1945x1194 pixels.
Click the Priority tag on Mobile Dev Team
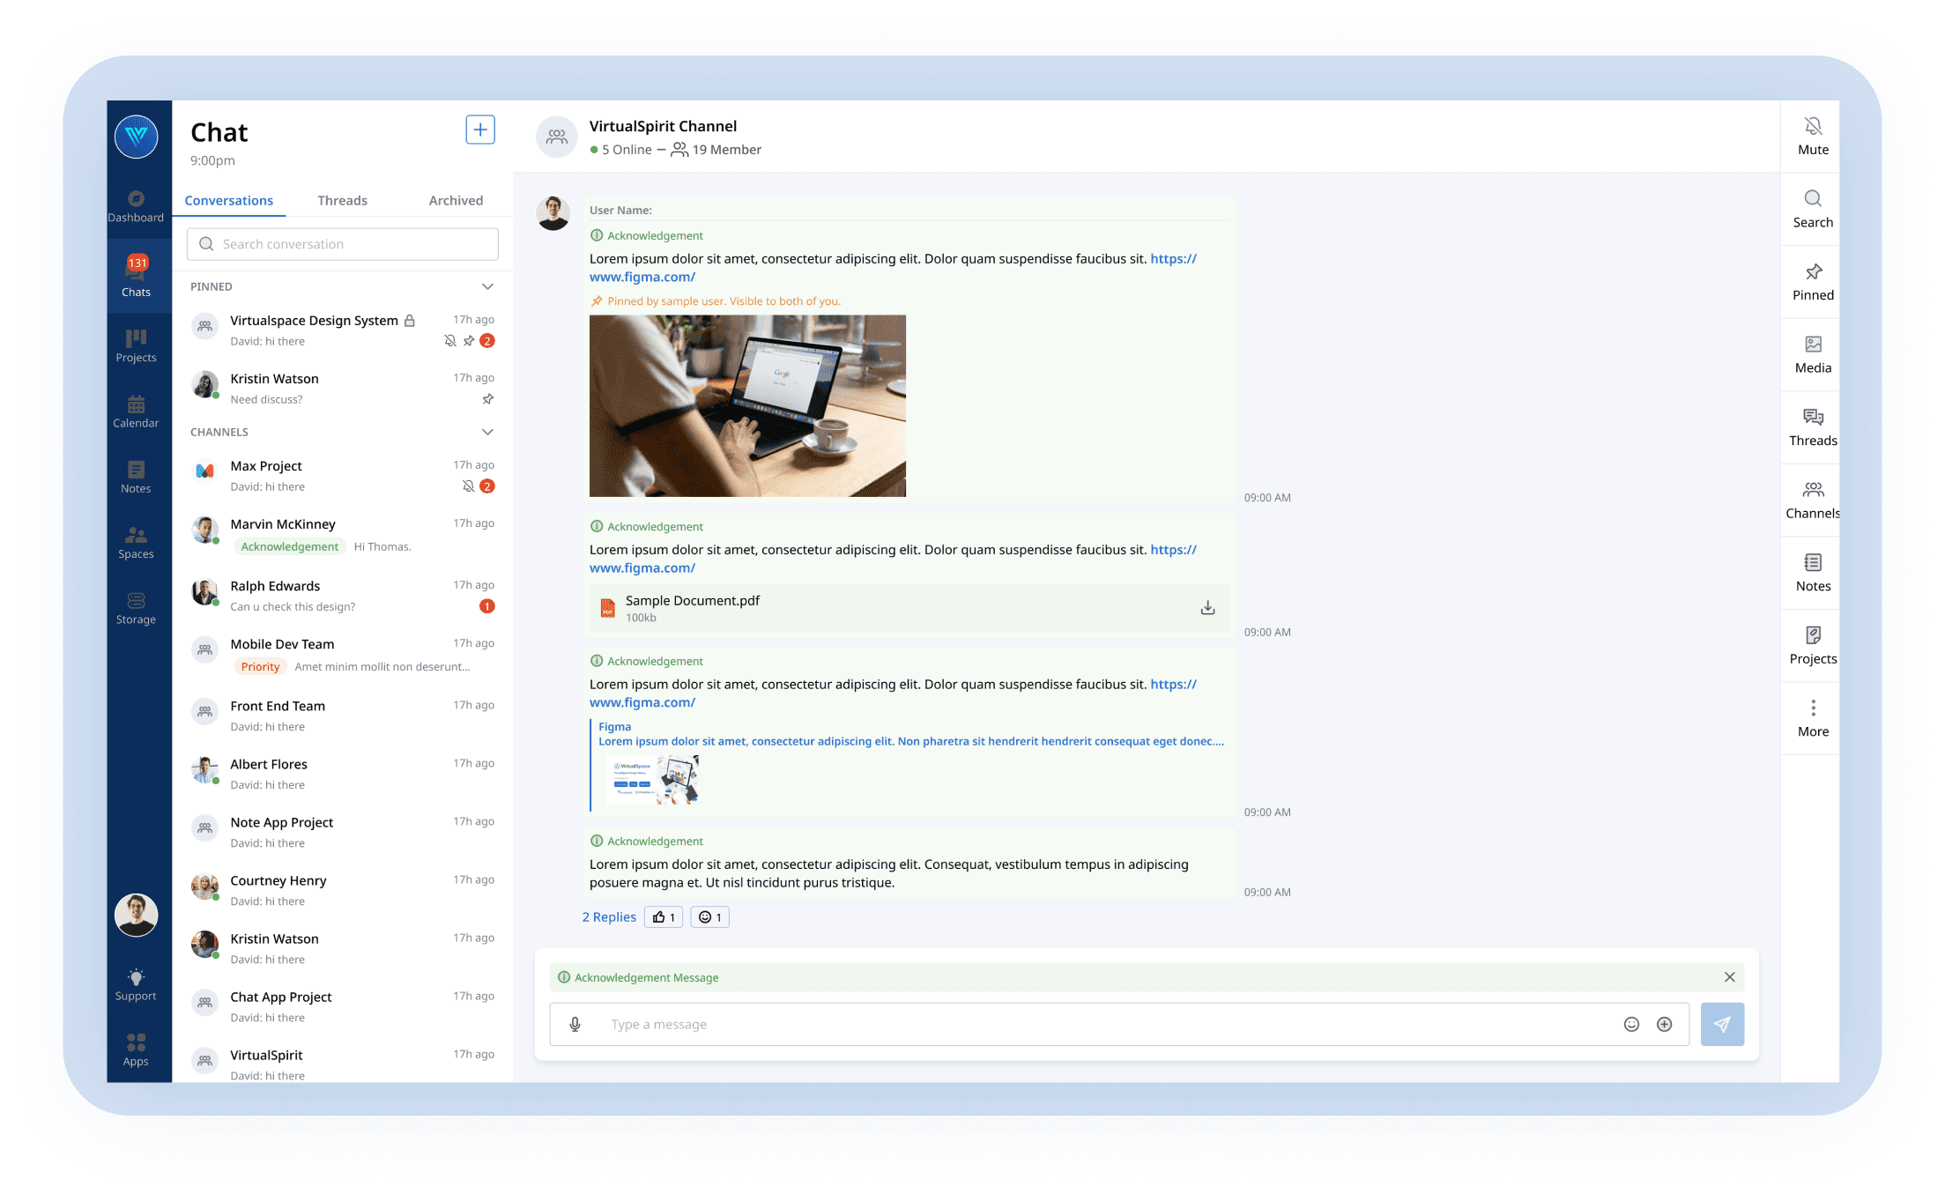[x=260, y=667]
